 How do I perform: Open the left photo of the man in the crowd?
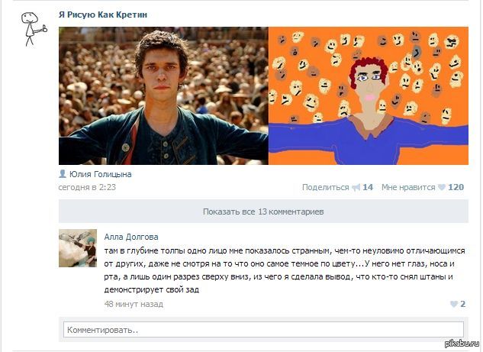pos(163,95)
